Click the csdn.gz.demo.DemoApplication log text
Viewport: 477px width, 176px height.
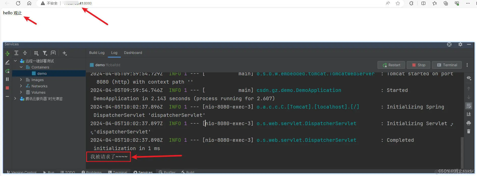299,90
